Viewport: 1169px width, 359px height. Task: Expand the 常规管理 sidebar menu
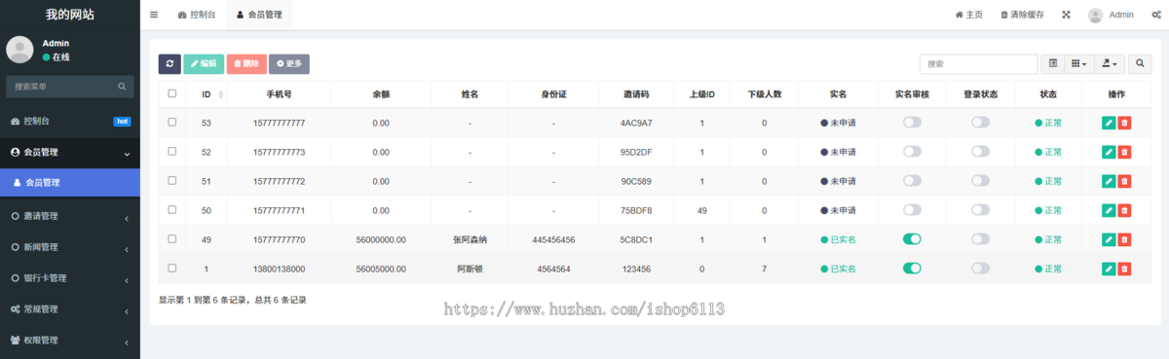[70, 309]
